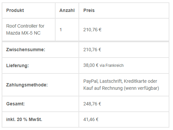173x130 pixels.
Task: Click the quantity value 1
Action: 61,30
